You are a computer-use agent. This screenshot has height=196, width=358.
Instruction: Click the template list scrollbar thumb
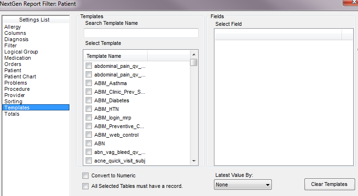pyautogui.click(x=194, y=62)
